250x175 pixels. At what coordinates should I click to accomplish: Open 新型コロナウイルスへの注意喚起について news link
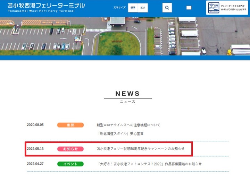tap(128, 125)
